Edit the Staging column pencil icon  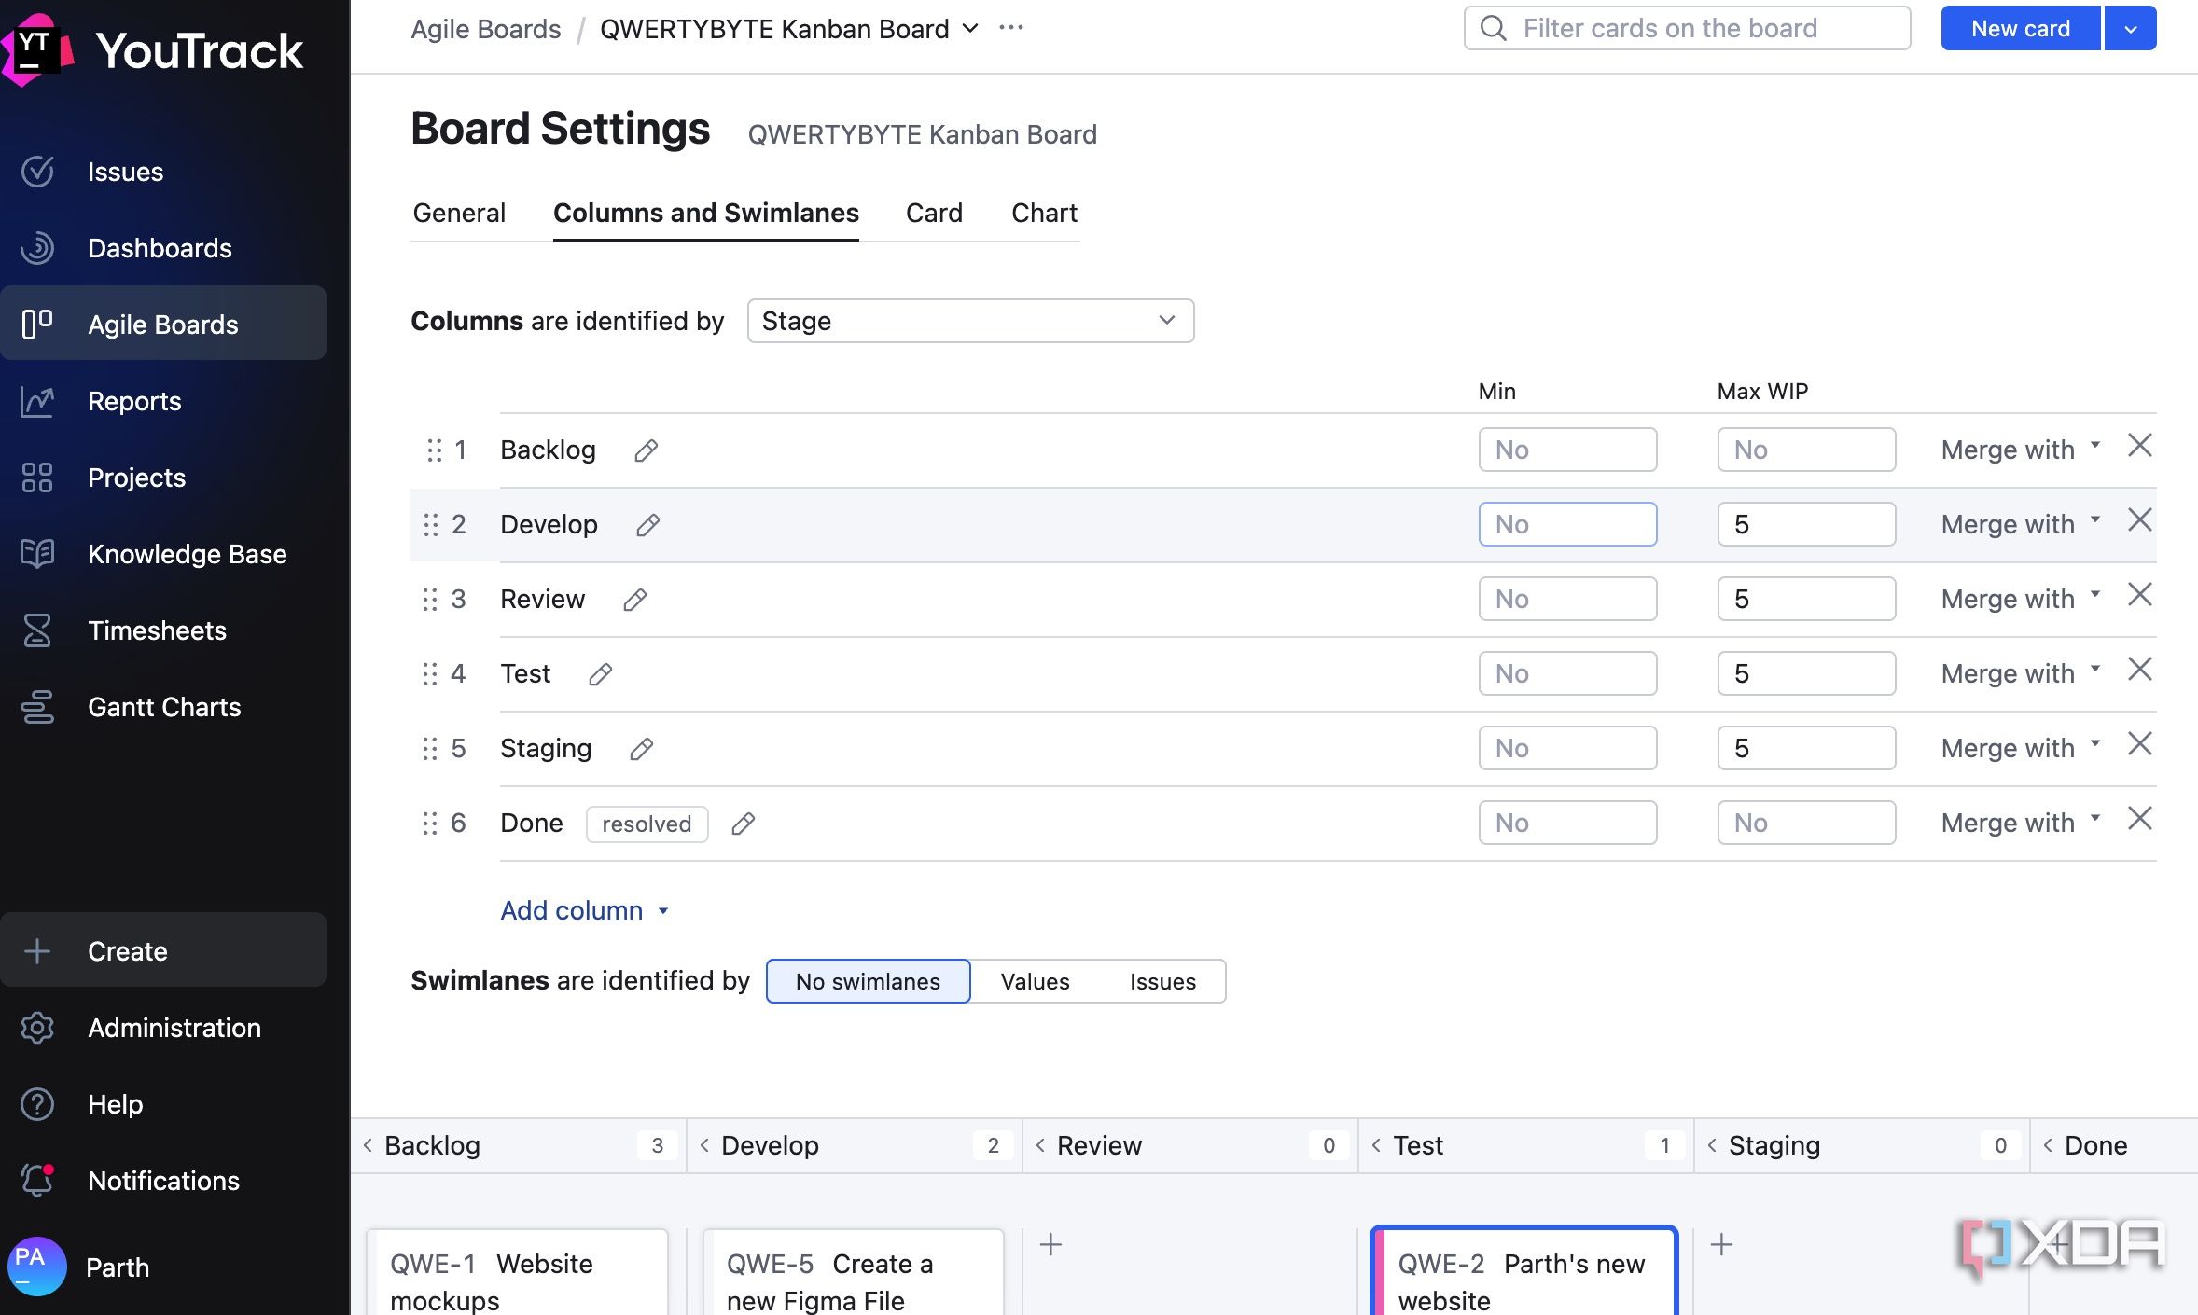[641, 749]
